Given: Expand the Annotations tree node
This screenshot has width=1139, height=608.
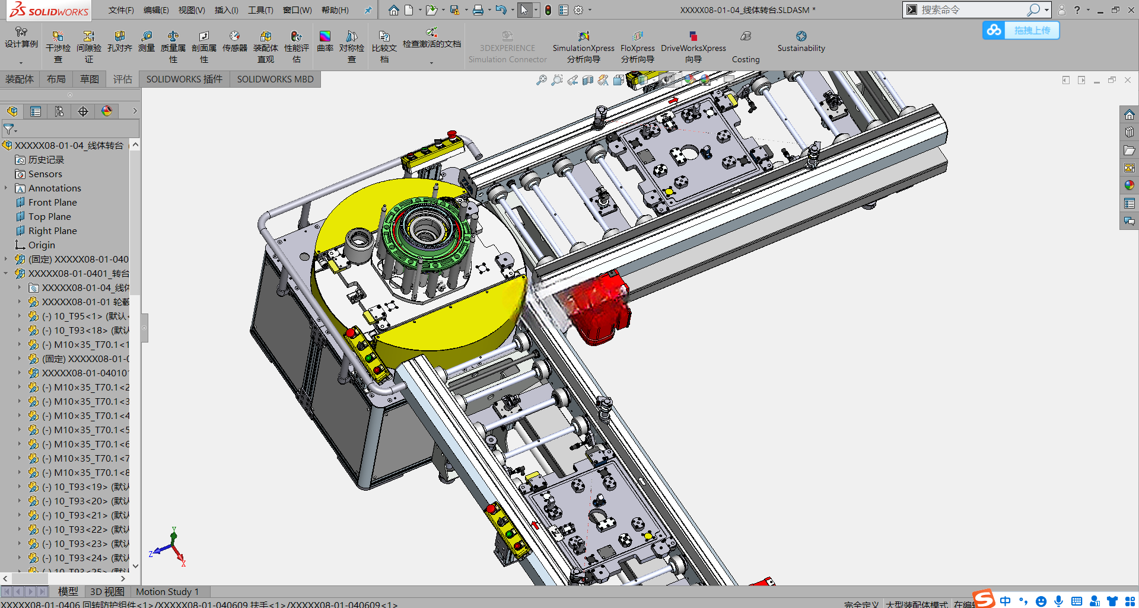Looking at the screenshot, I should tap(7, 188).
